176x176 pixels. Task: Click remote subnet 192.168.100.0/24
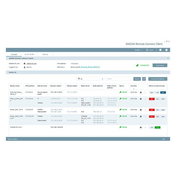[x=57, y=127]
